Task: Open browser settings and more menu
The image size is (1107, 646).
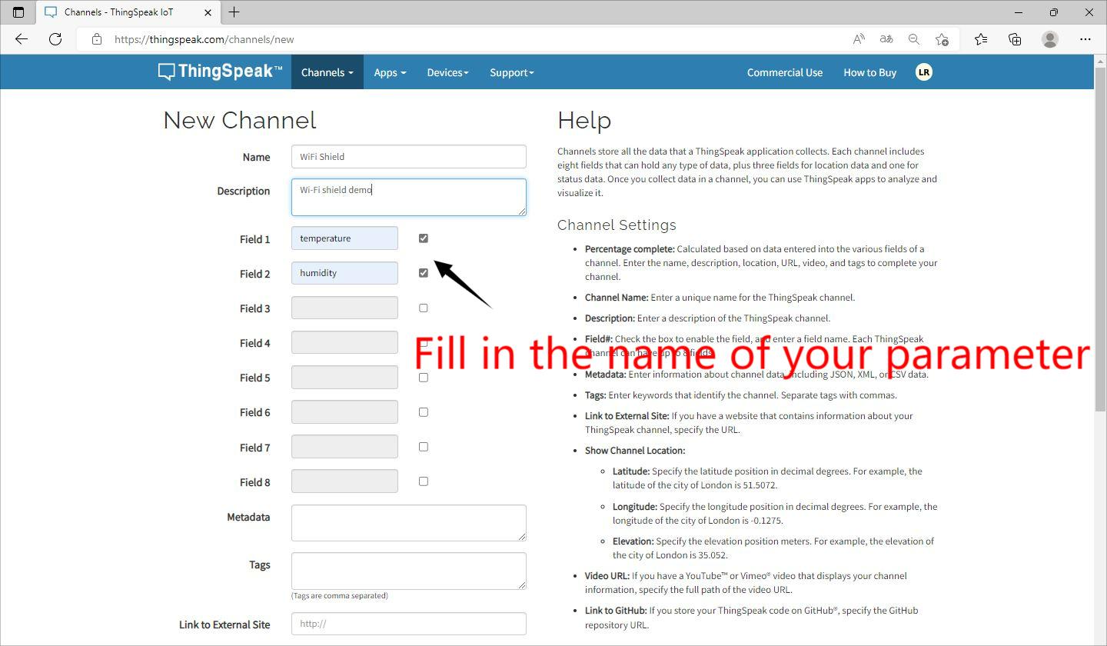Action: pyautogui.click(x=1085, y=39)
